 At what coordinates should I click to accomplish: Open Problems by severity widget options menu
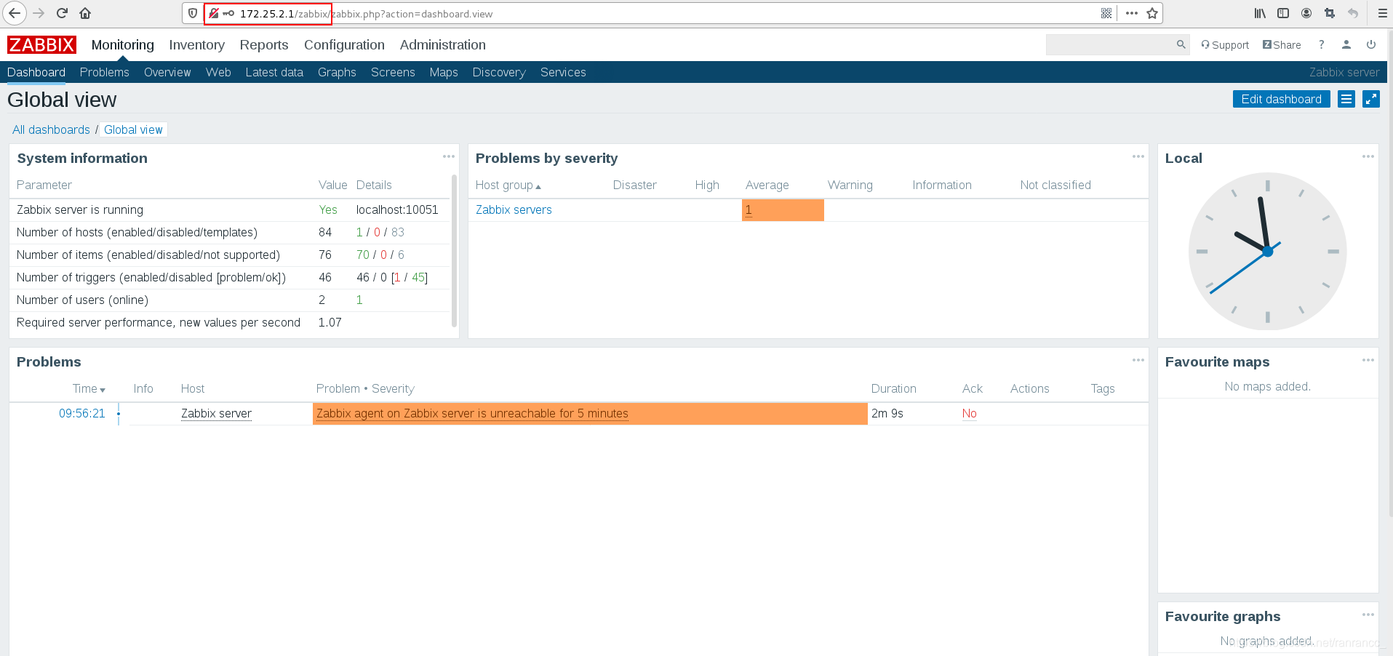(x=1138, y=156)
